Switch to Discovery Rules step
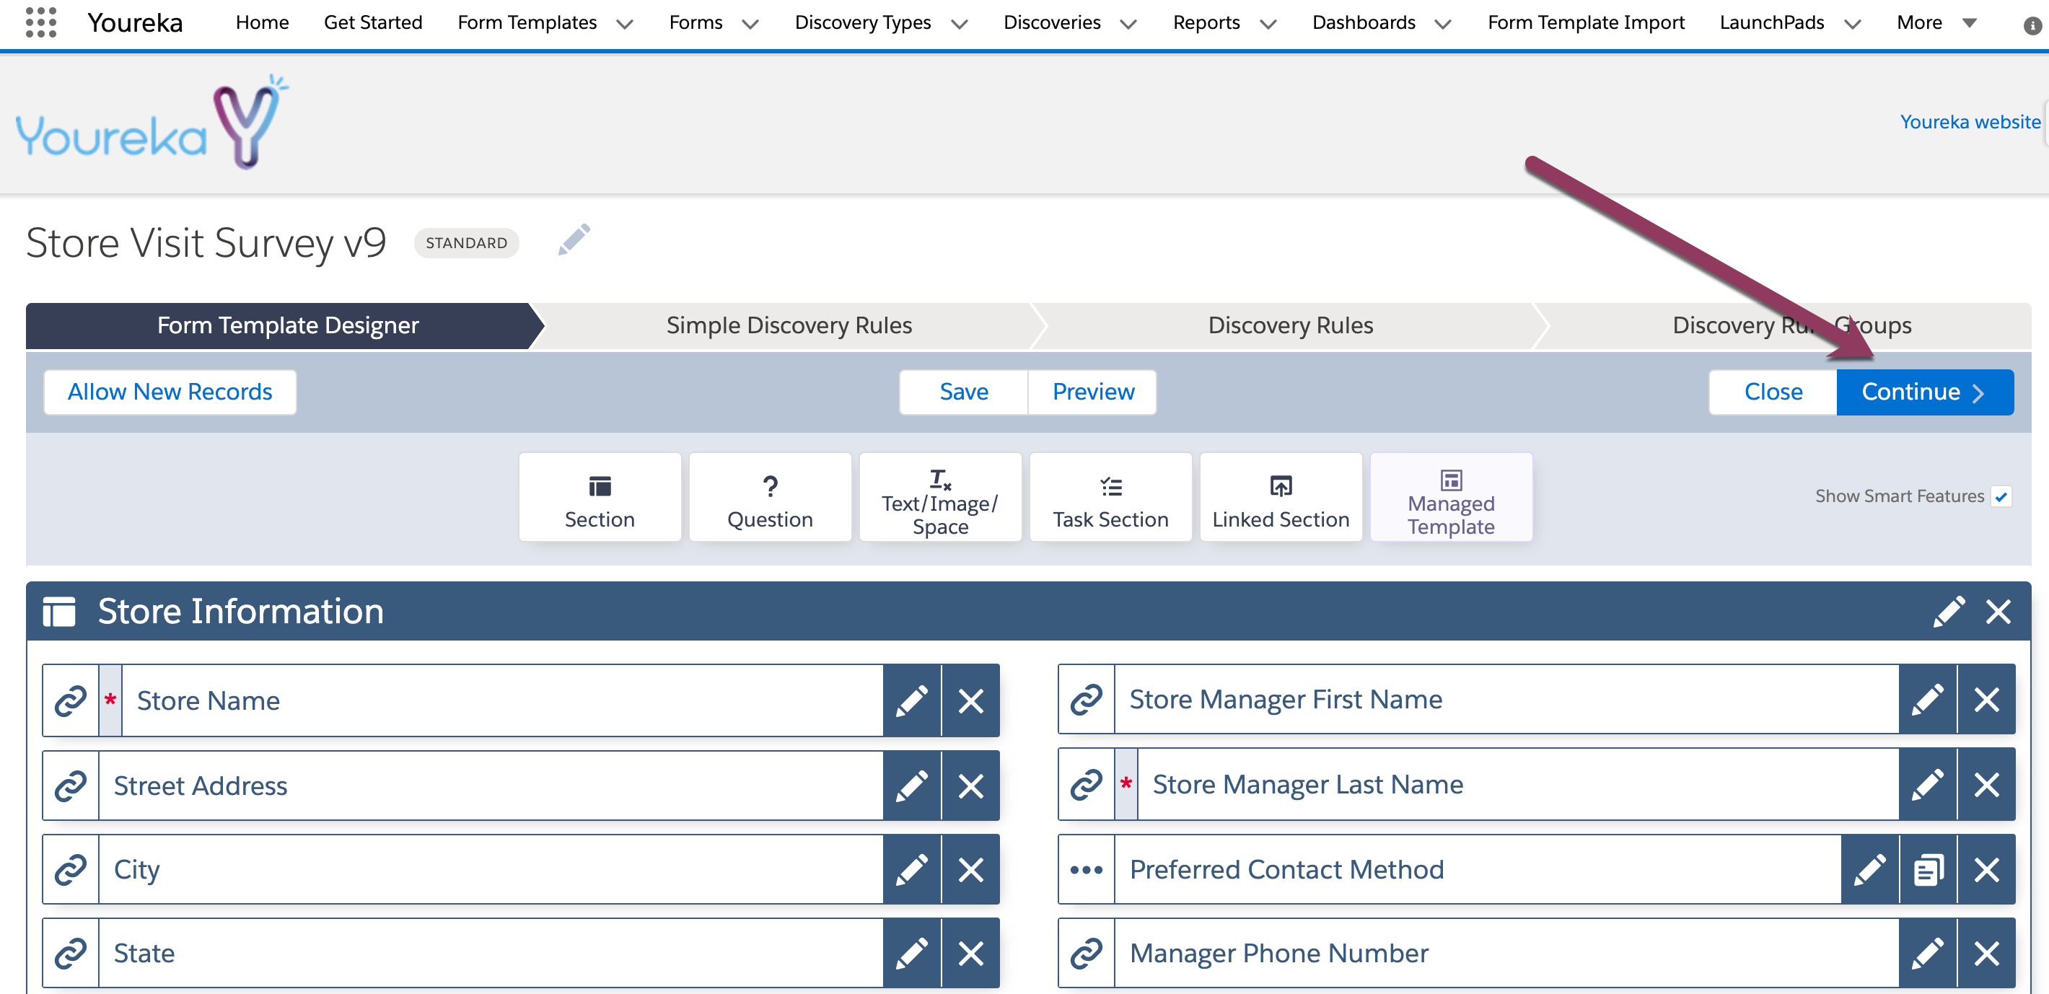Viewport: 2049px width, 994px height. [x=1290, y=325]
